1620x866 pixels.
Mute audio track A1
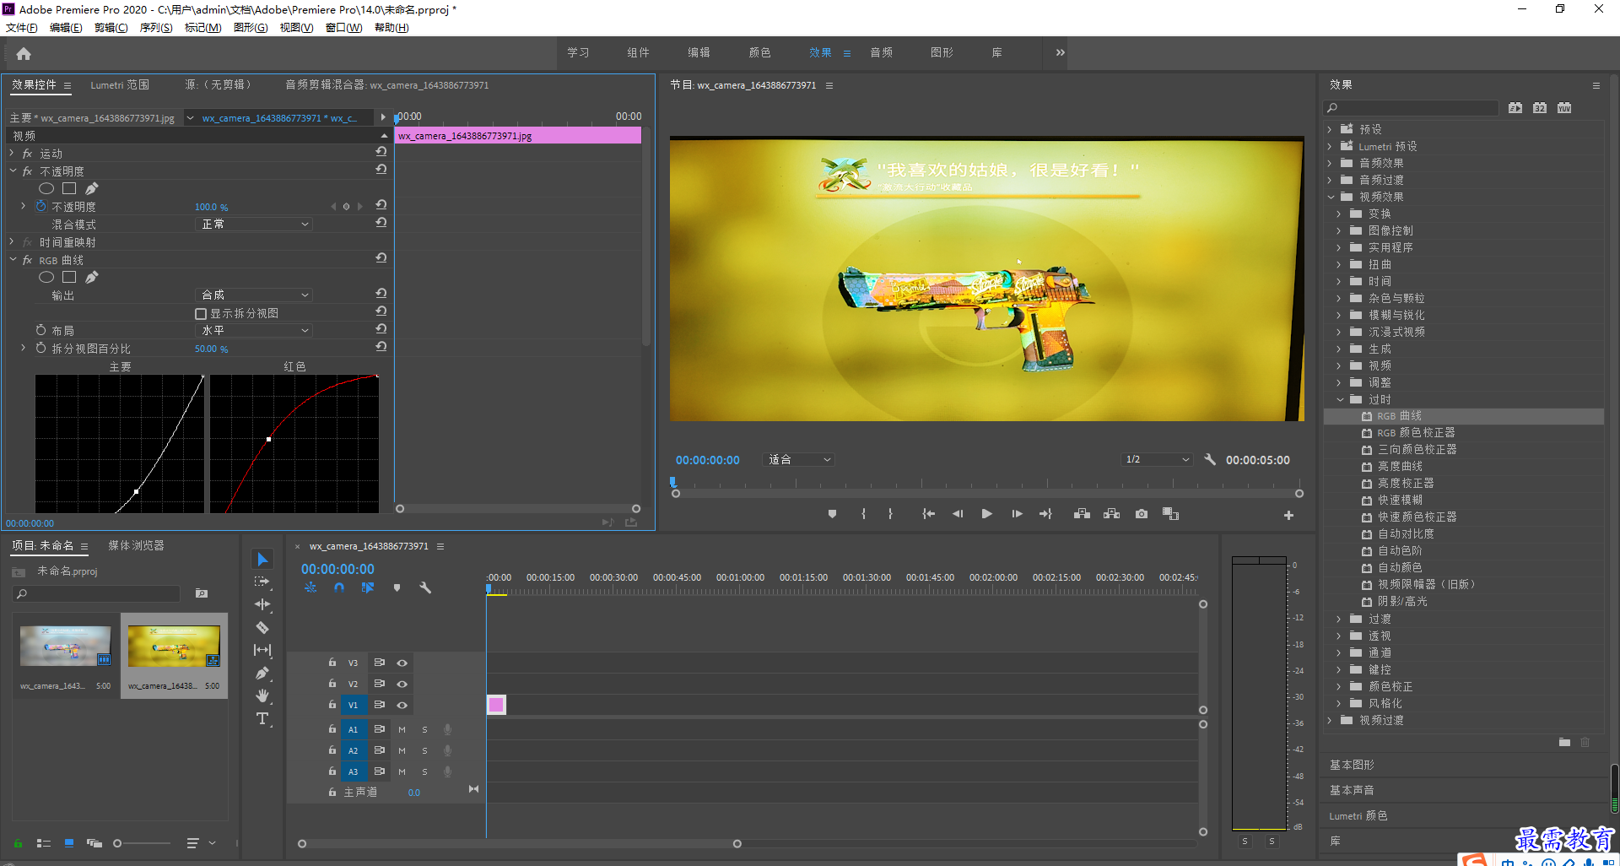[x=402, y=729]
